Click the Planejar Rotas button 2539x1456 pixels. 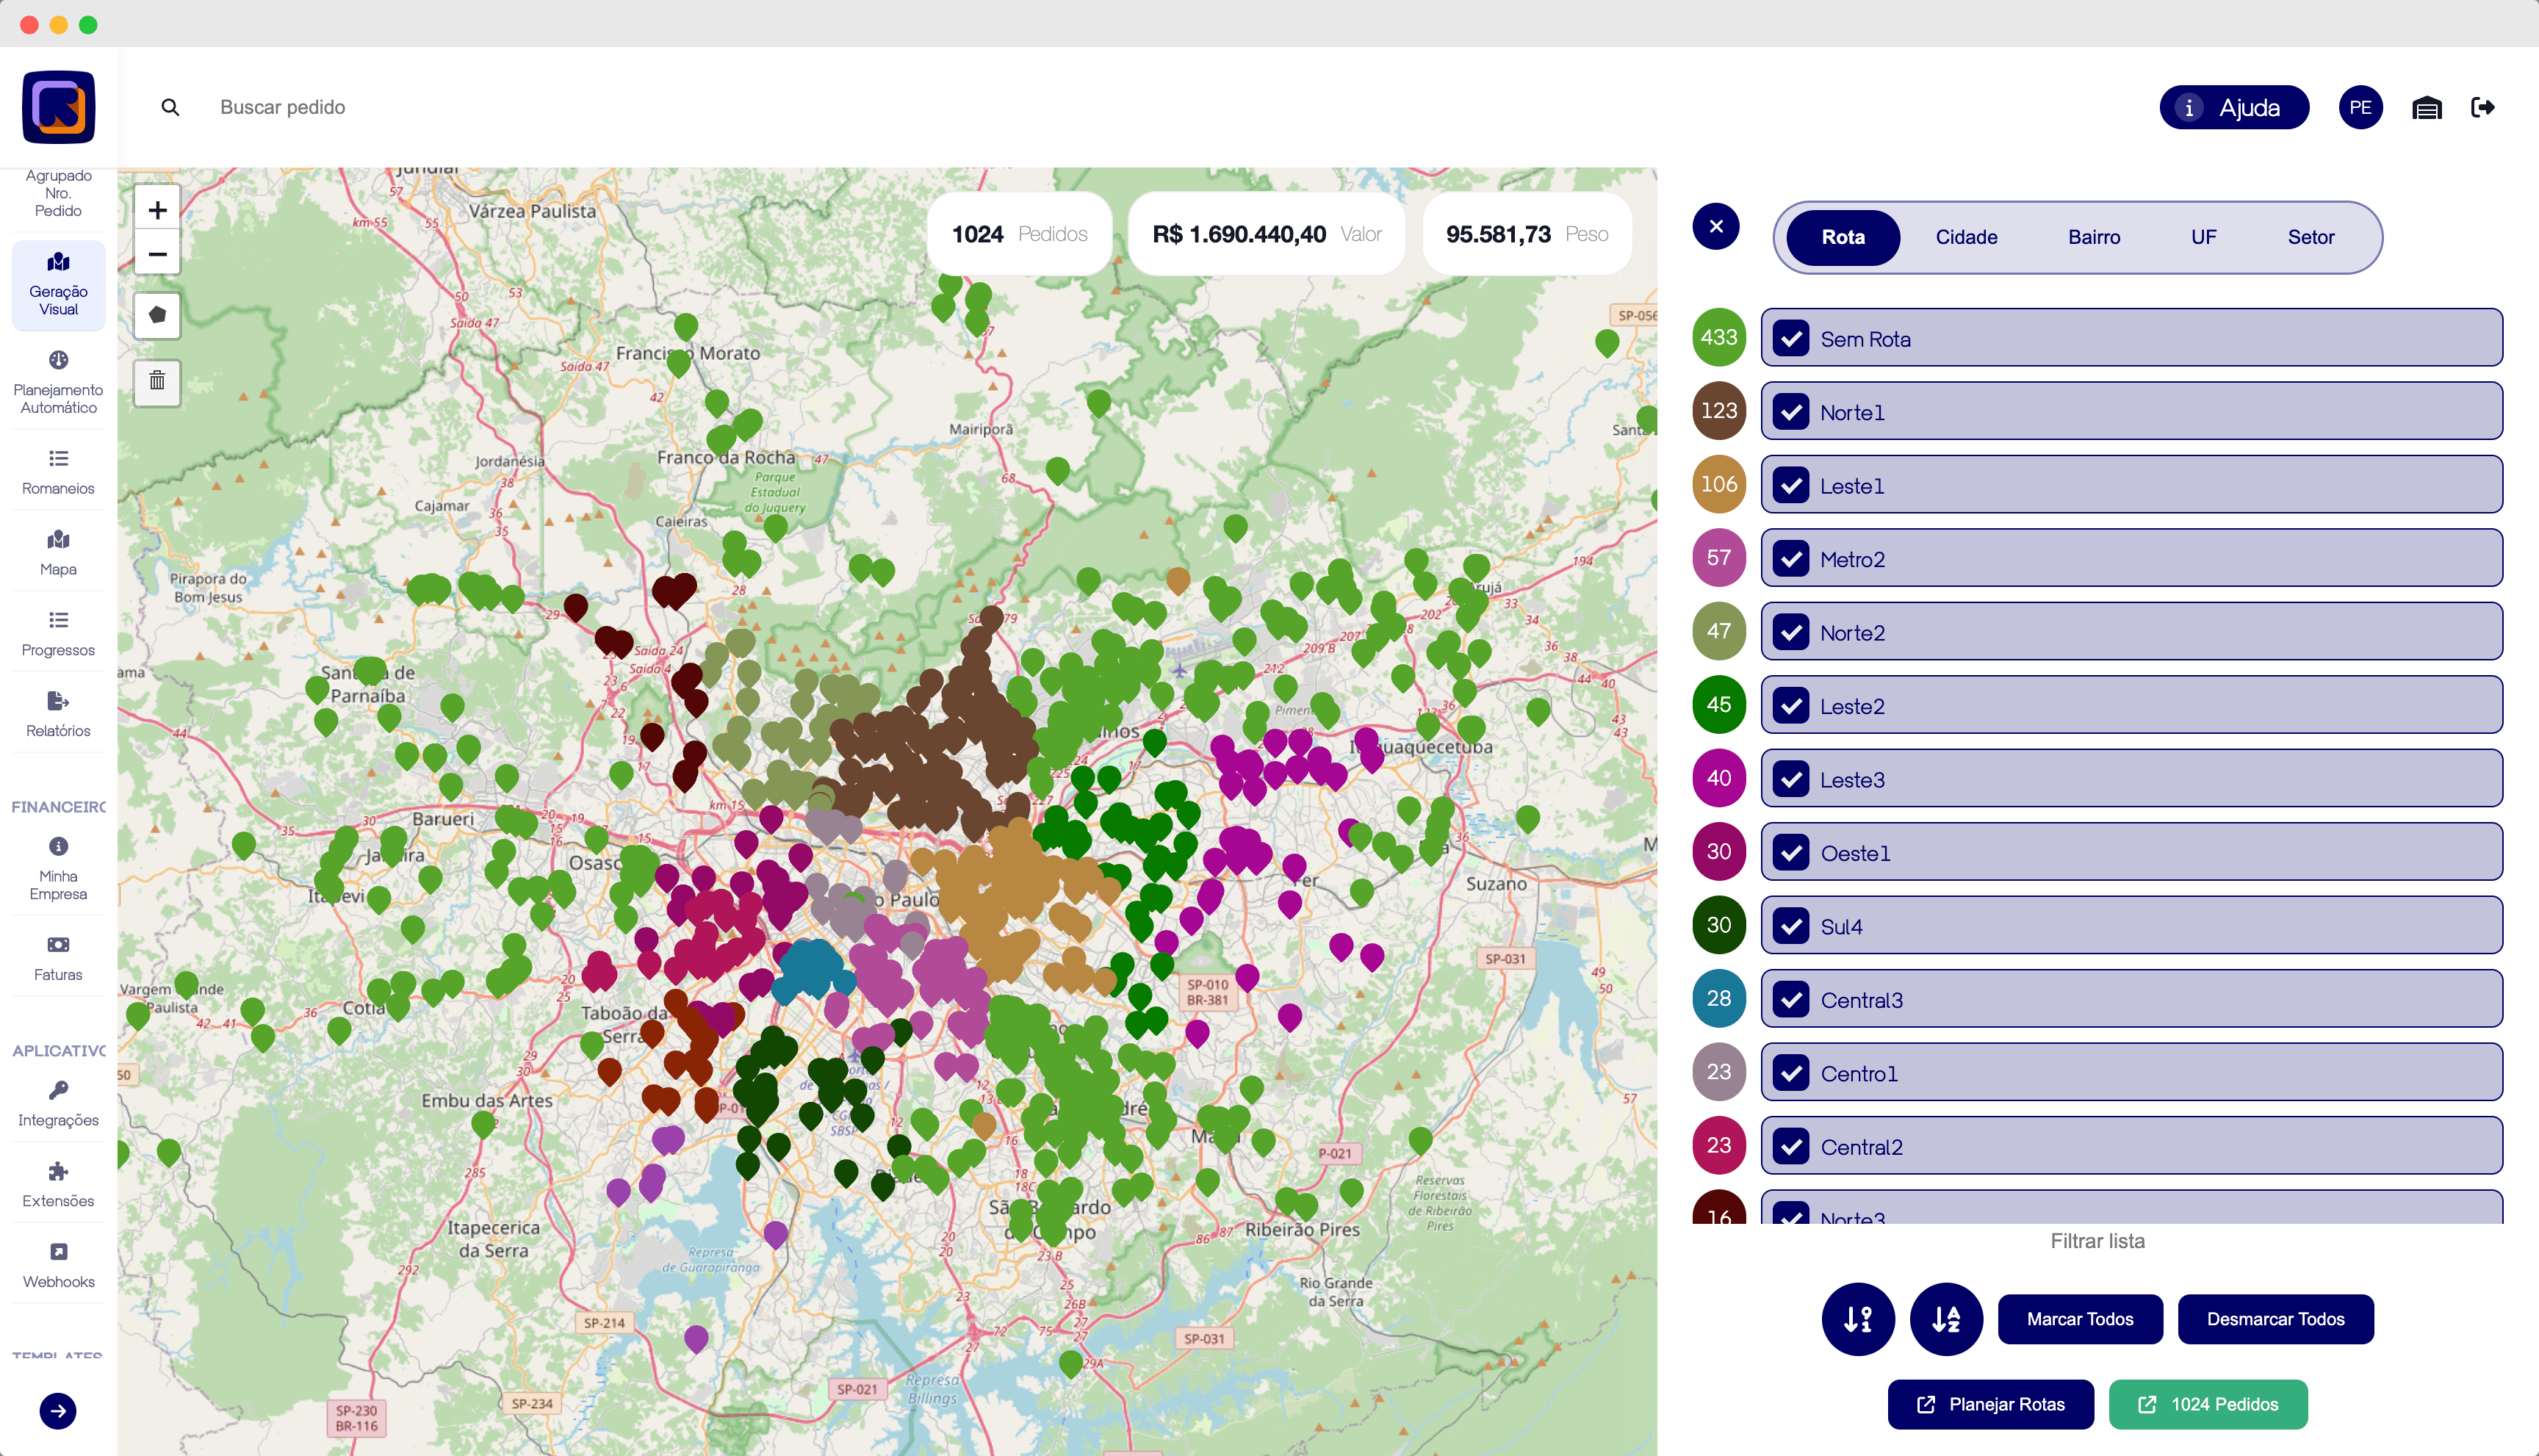coord(1990,1404)
